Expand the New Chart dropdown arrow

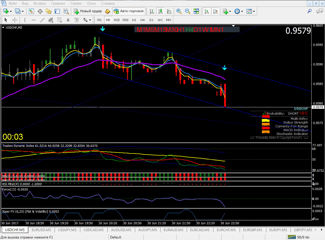coord(11,11)
